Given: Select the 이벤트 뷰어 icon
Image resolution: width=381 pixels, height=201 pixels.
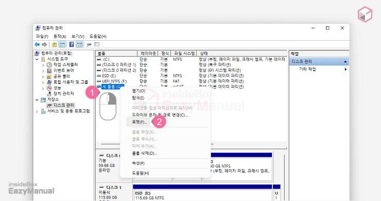Looking at the screenshot, I should click(49, 71).
